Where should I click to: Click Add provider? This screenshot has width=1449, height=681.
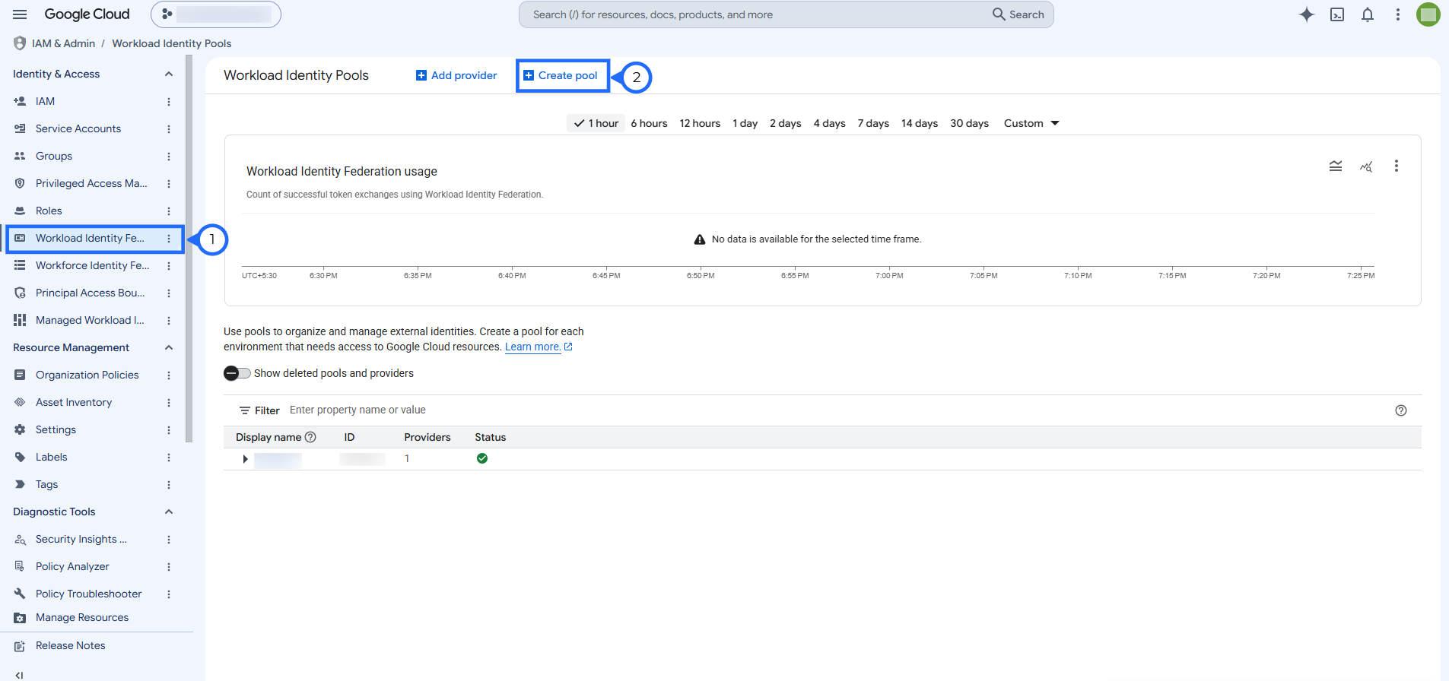pos(456,75)
